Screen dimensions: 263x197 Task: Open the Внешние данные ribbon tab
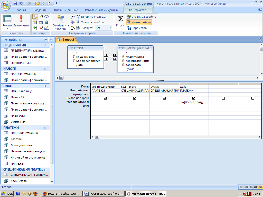coord(66,10)
